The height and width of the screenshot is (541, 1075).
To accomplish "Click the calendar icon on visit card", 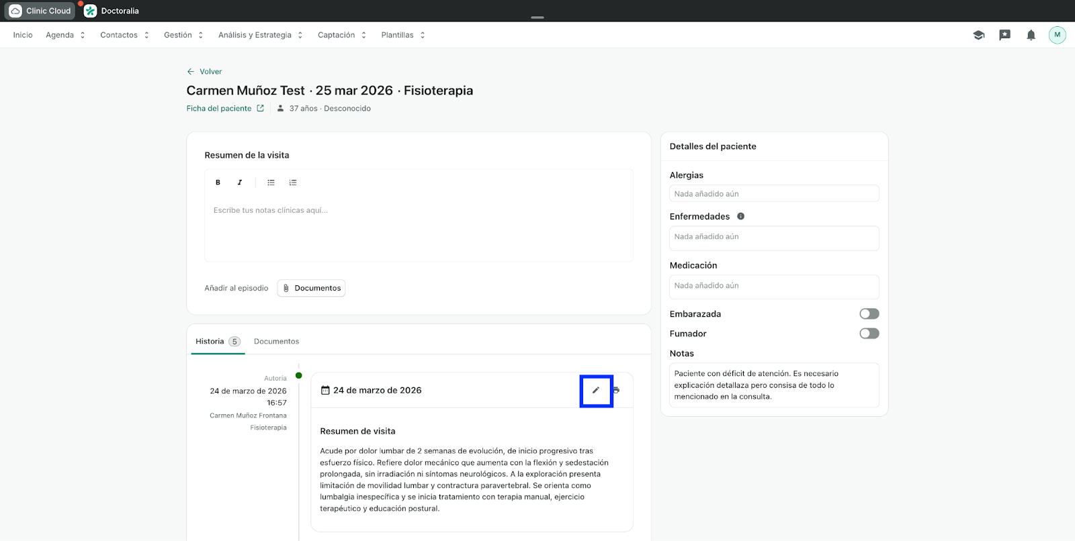I will 325,390.
